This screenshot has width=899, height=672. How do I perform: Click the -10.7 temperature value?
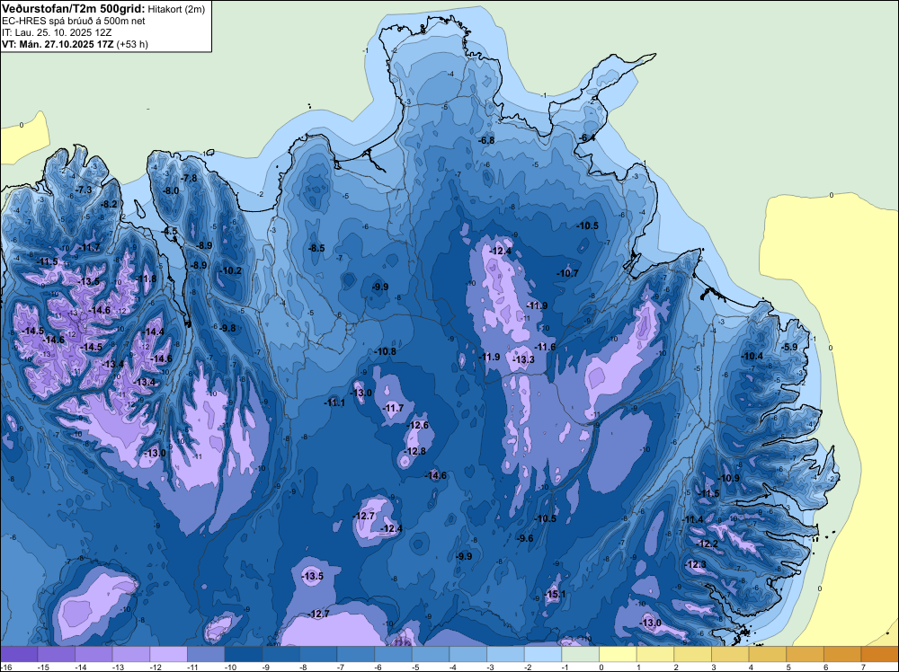[x=567, y=273]
